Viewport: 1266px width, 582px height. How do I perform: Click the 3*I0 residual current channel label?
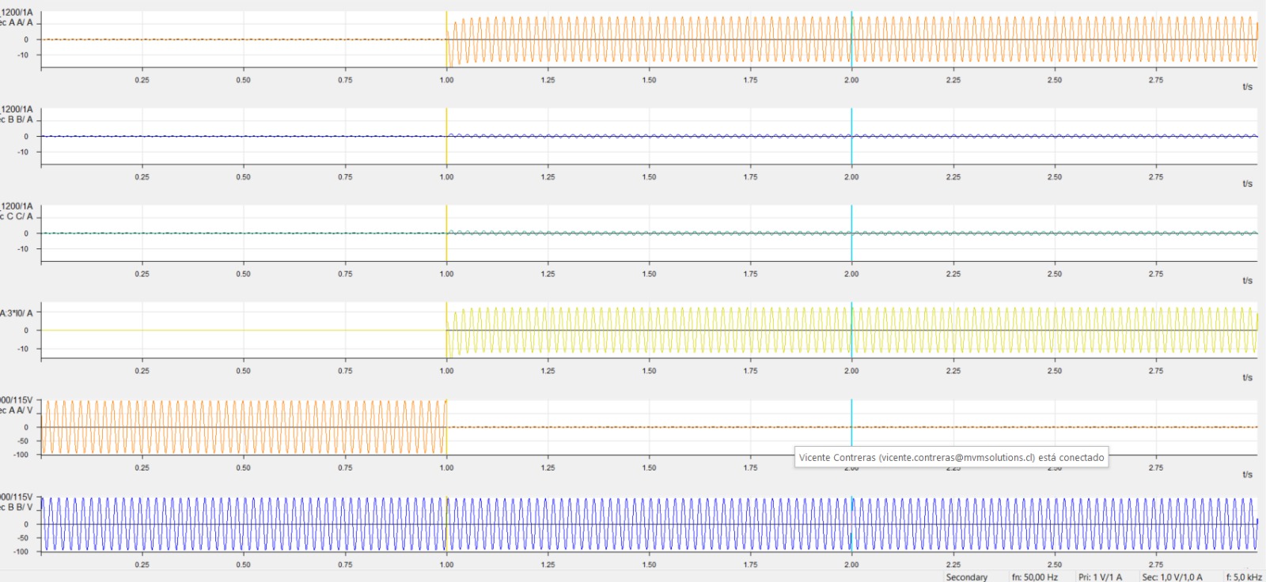click(17, 313)
